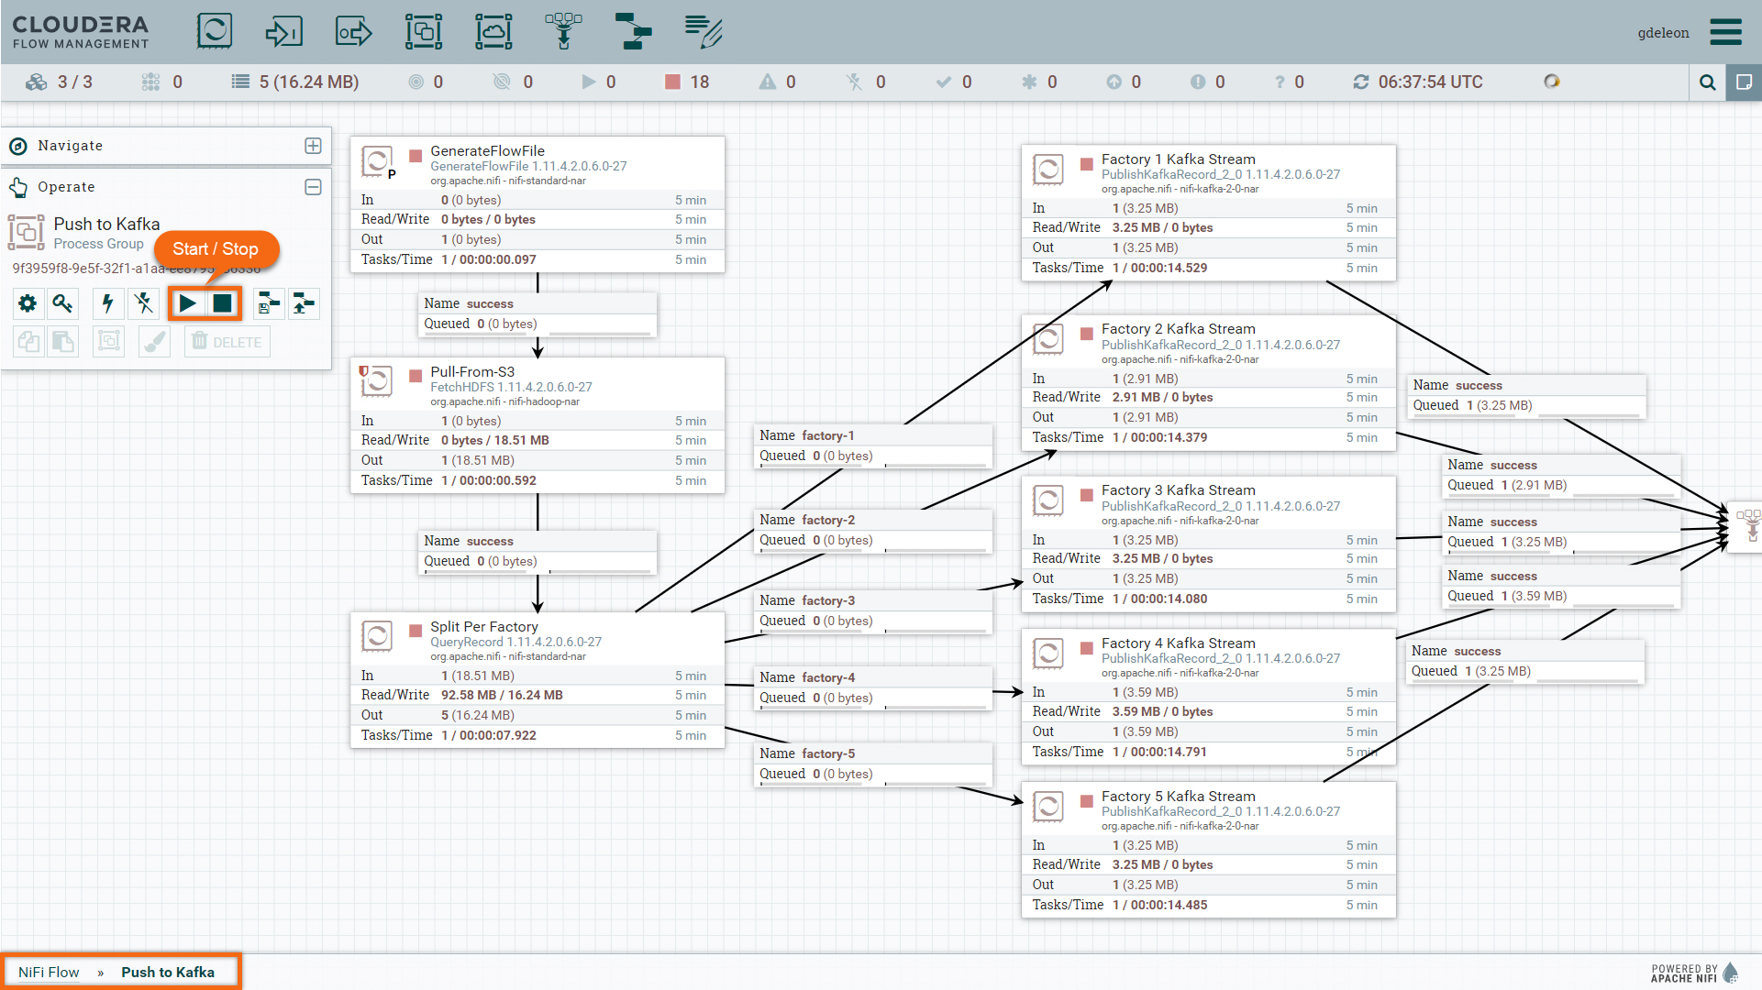Click the Cloudera Flow Management logo
1762x990 pixels.
tap(81, 31)
